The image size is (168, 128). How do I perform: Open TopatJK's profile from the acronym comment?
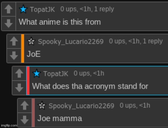(56, 74)
